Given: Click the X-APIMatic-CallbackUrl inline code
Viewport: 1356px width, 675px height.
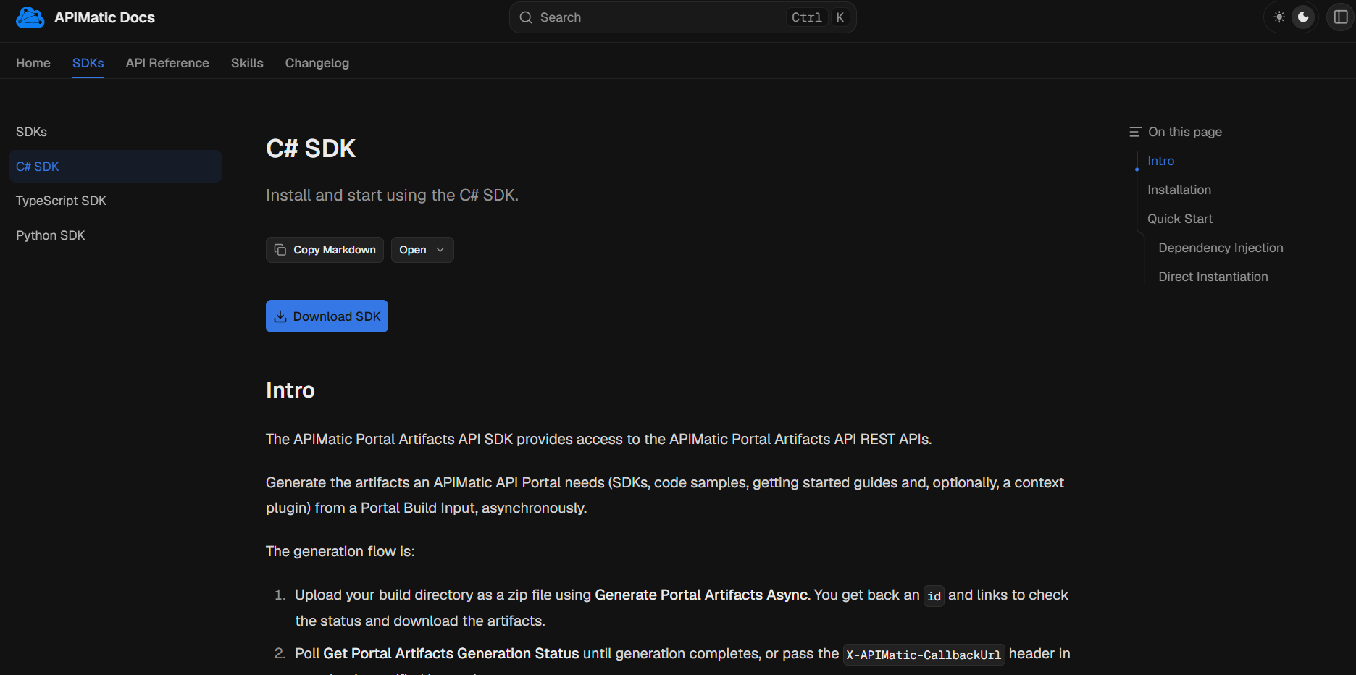Looking at the screenshot, I should [x=924, y=655].
